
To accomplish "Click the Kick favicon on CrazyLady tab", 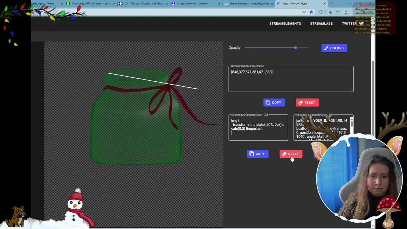I will click(x=68, y=3).
